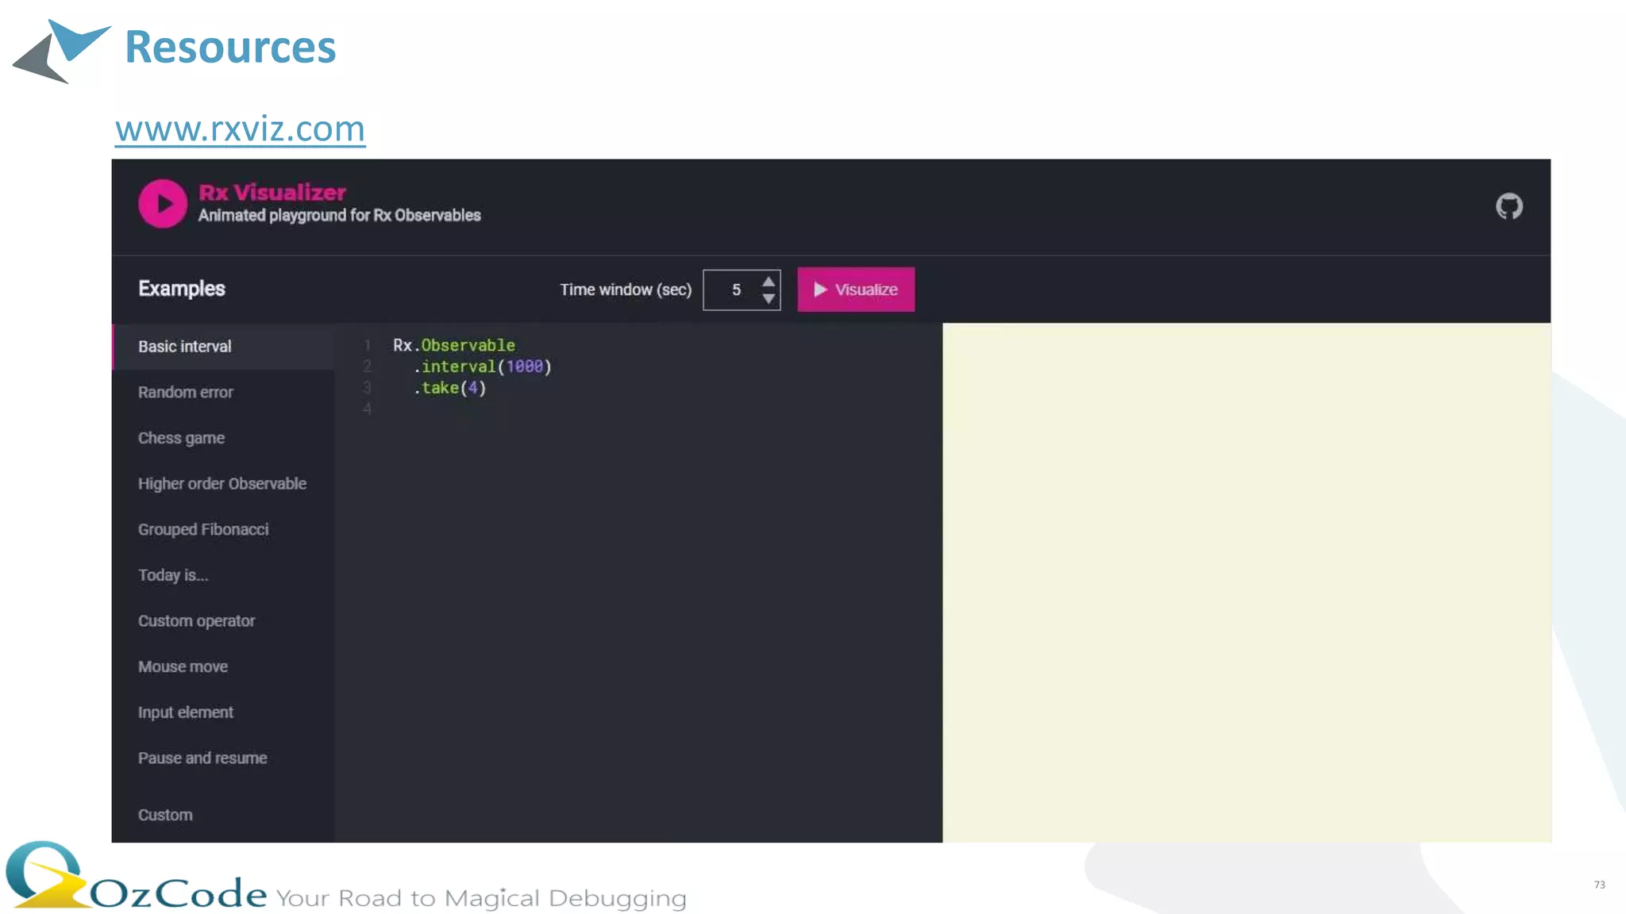Choose Higher order Observable example
1626x914 pixels.
pyautogui.click(x=222, y=484)
